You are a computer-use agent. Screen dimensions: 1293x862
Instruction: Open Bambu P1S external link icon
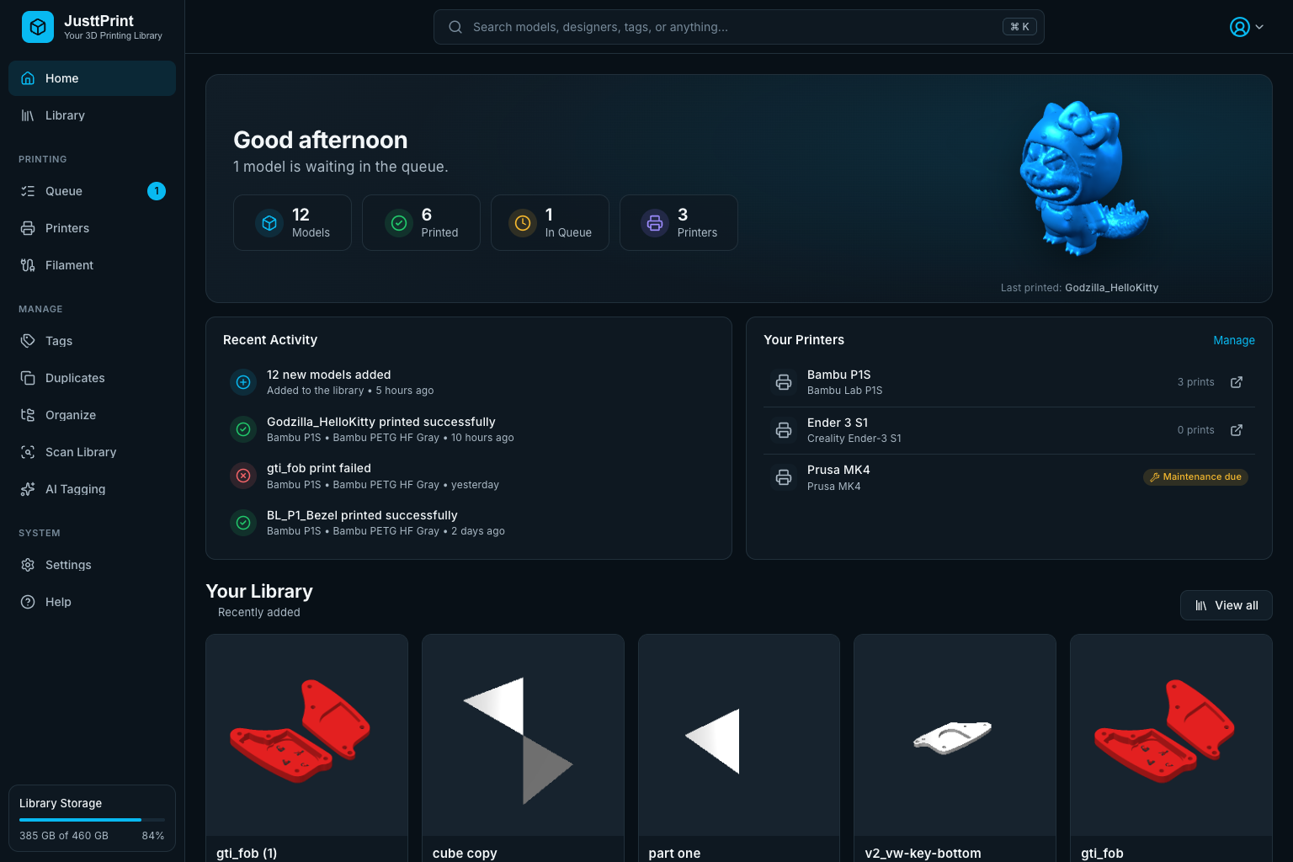point(1237,382)
